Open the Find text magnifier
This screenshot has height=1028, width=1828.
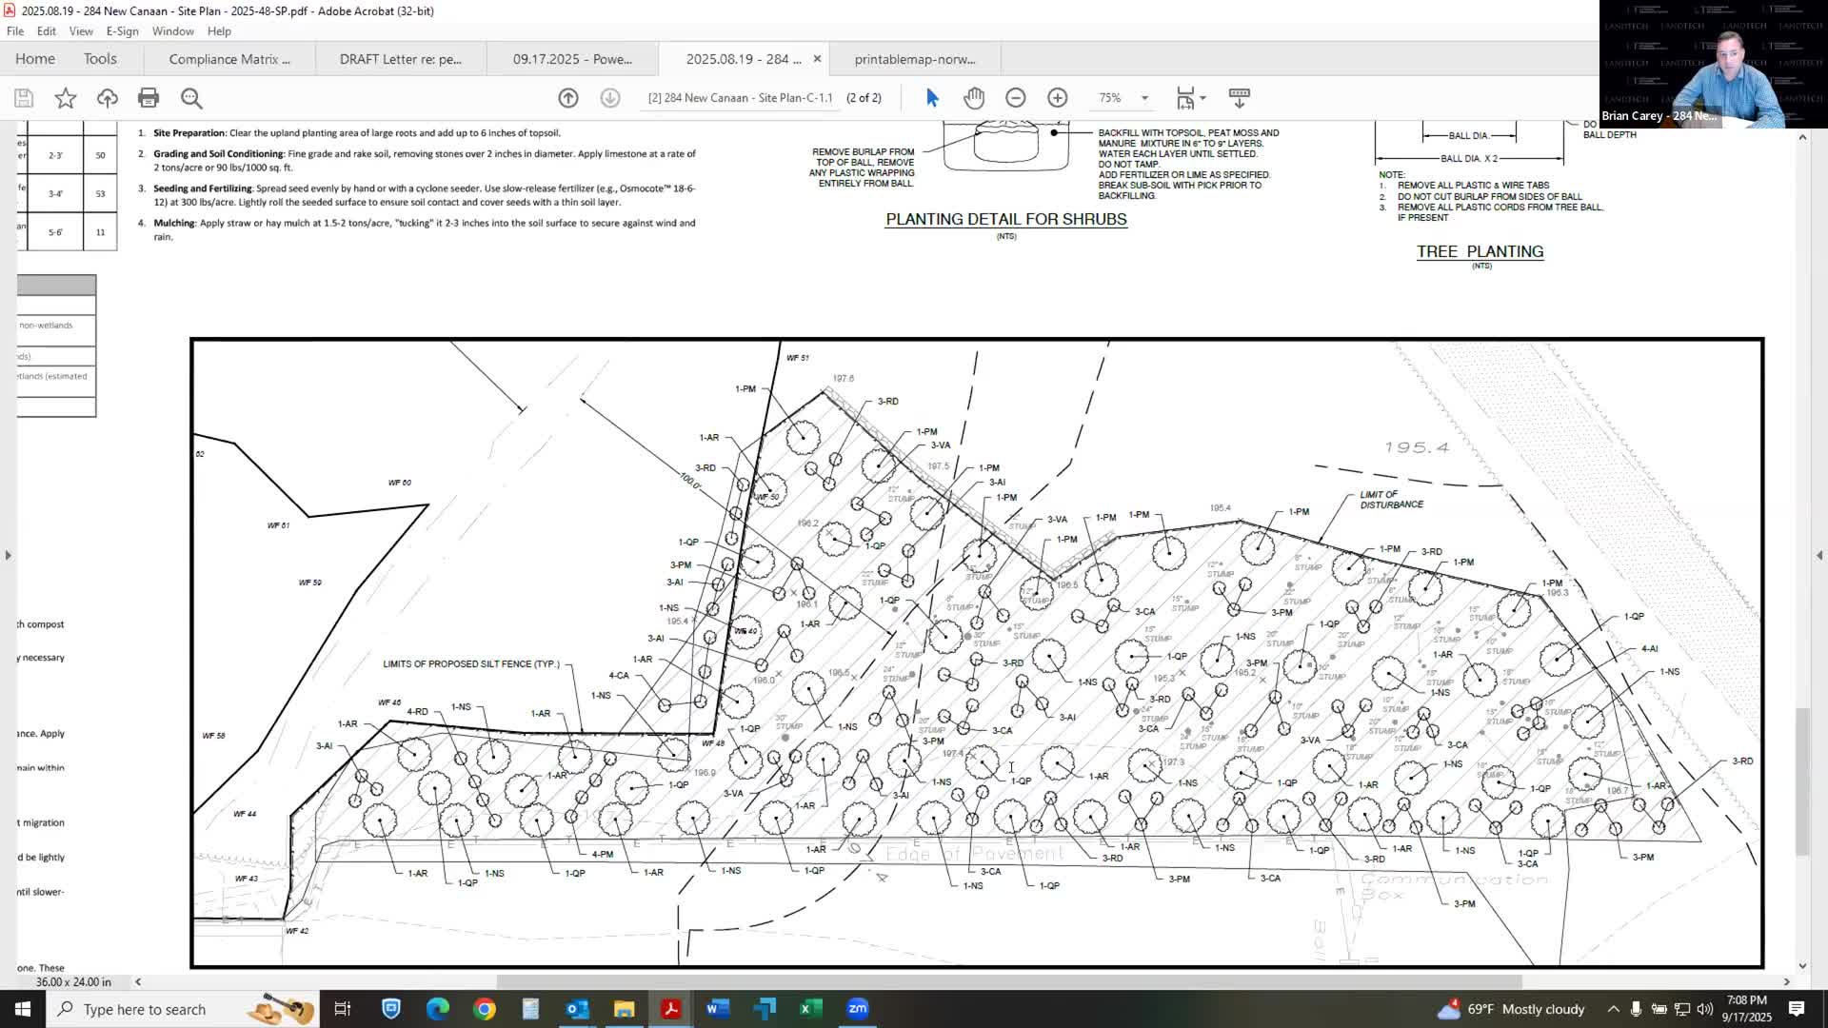click(191, 98)
